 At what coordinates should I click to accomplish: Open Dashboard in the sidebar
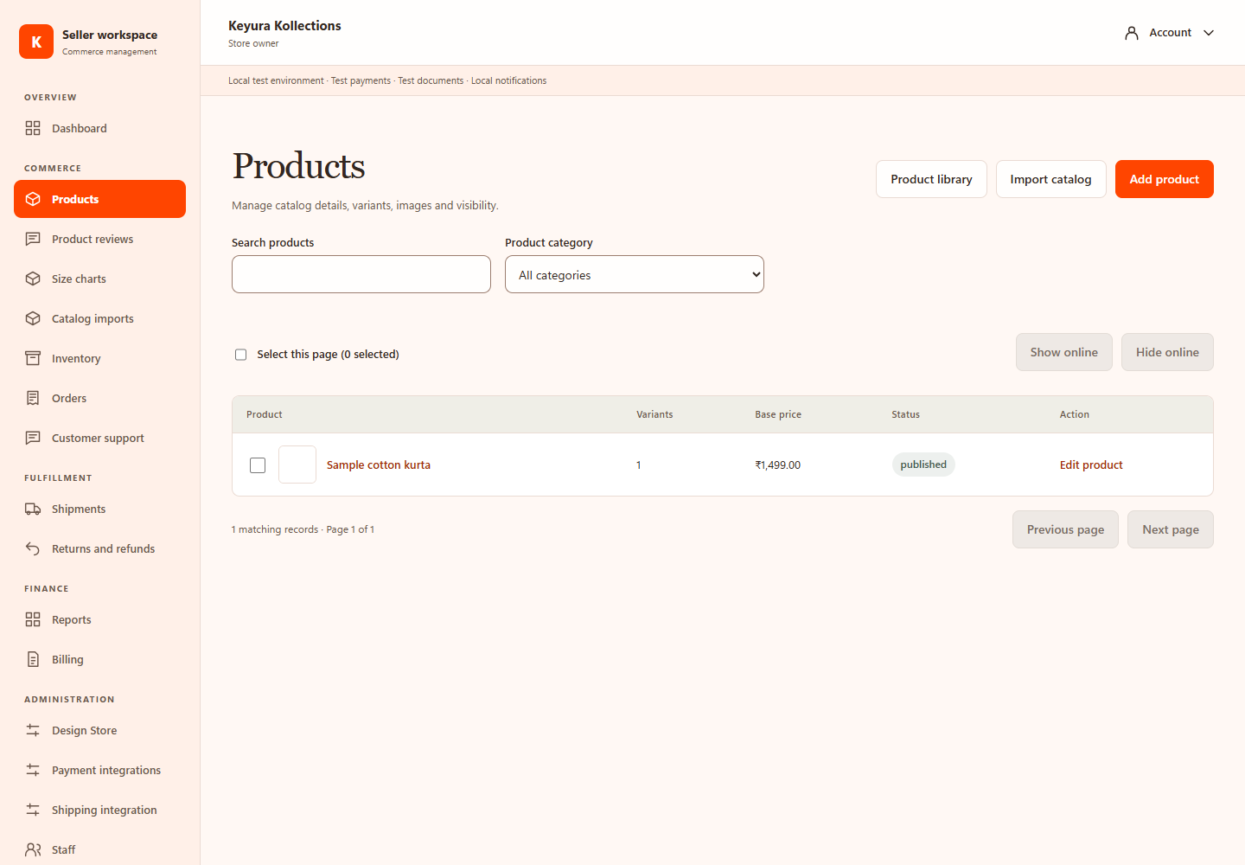(100, 128)
